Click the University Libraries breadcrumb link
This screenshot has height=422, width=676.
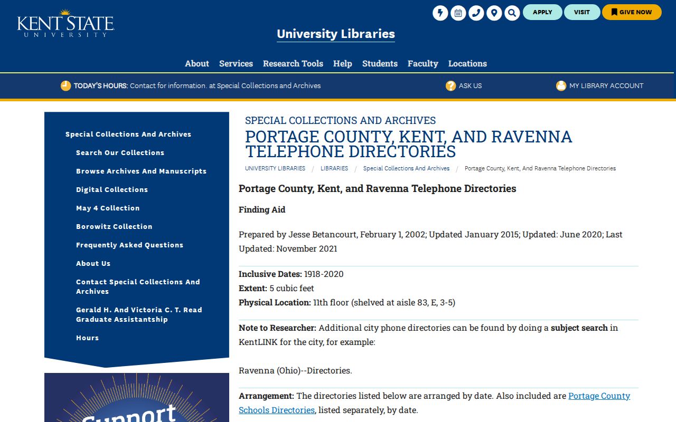point(275,168)
